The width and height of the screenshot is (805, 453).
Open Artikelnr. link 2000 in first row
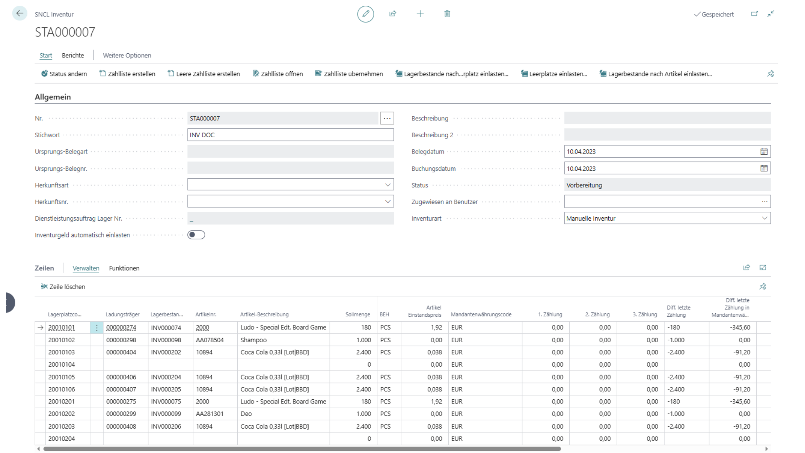coord(203,328)
